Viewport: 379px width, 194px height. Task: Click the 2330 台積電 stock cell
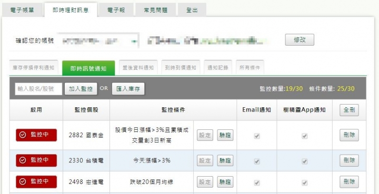point(86,160)
